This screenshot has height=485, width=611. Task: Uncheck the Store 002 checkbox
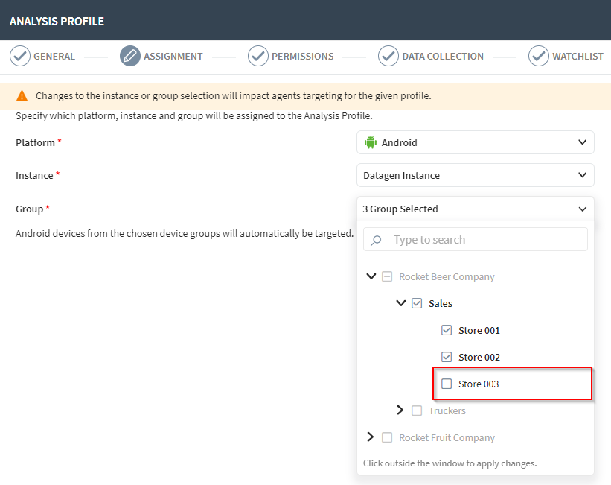(x=447, y=357)
